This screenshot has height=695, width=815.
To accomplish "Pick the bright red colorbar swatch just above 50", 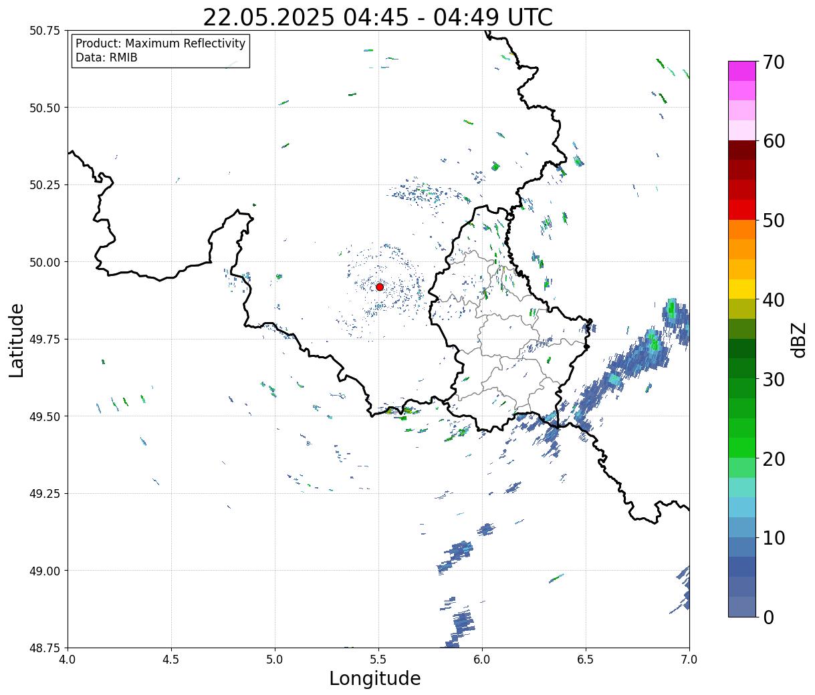I will [742, 210].
